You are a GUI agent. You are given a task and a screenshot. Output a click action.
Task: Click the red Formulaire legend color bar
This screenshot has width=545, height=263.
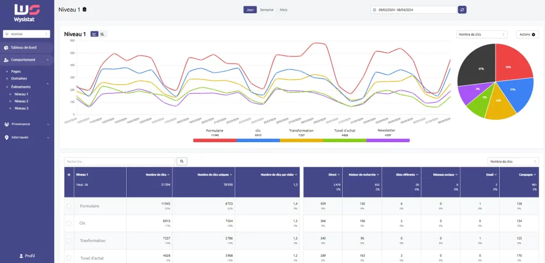click(214, 141)
